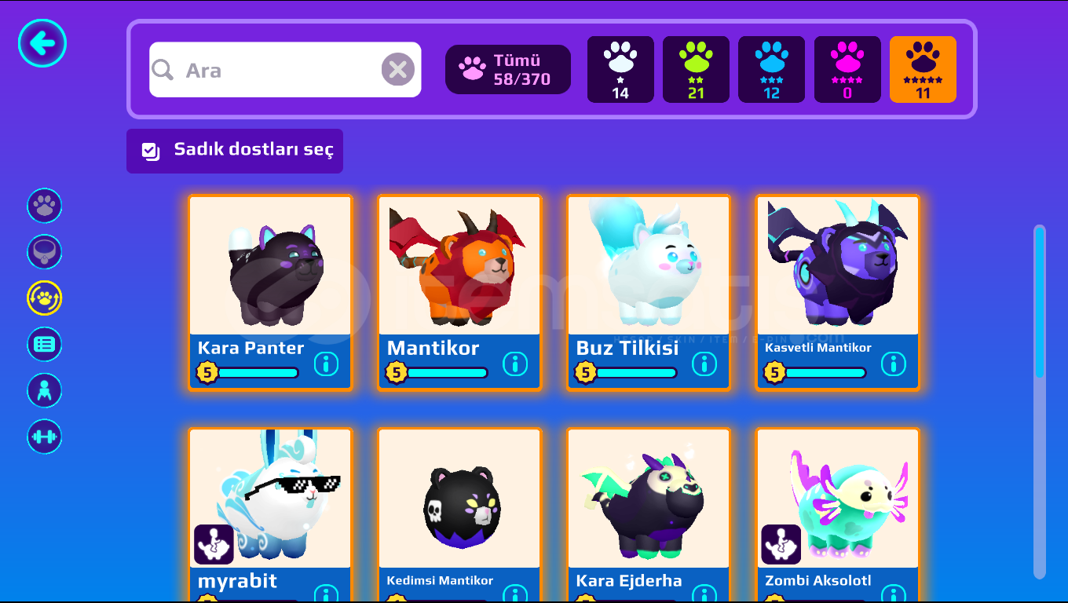Go back with the arrow button
This screenshot has height=603, width=1068.
(x=42, y=43)
